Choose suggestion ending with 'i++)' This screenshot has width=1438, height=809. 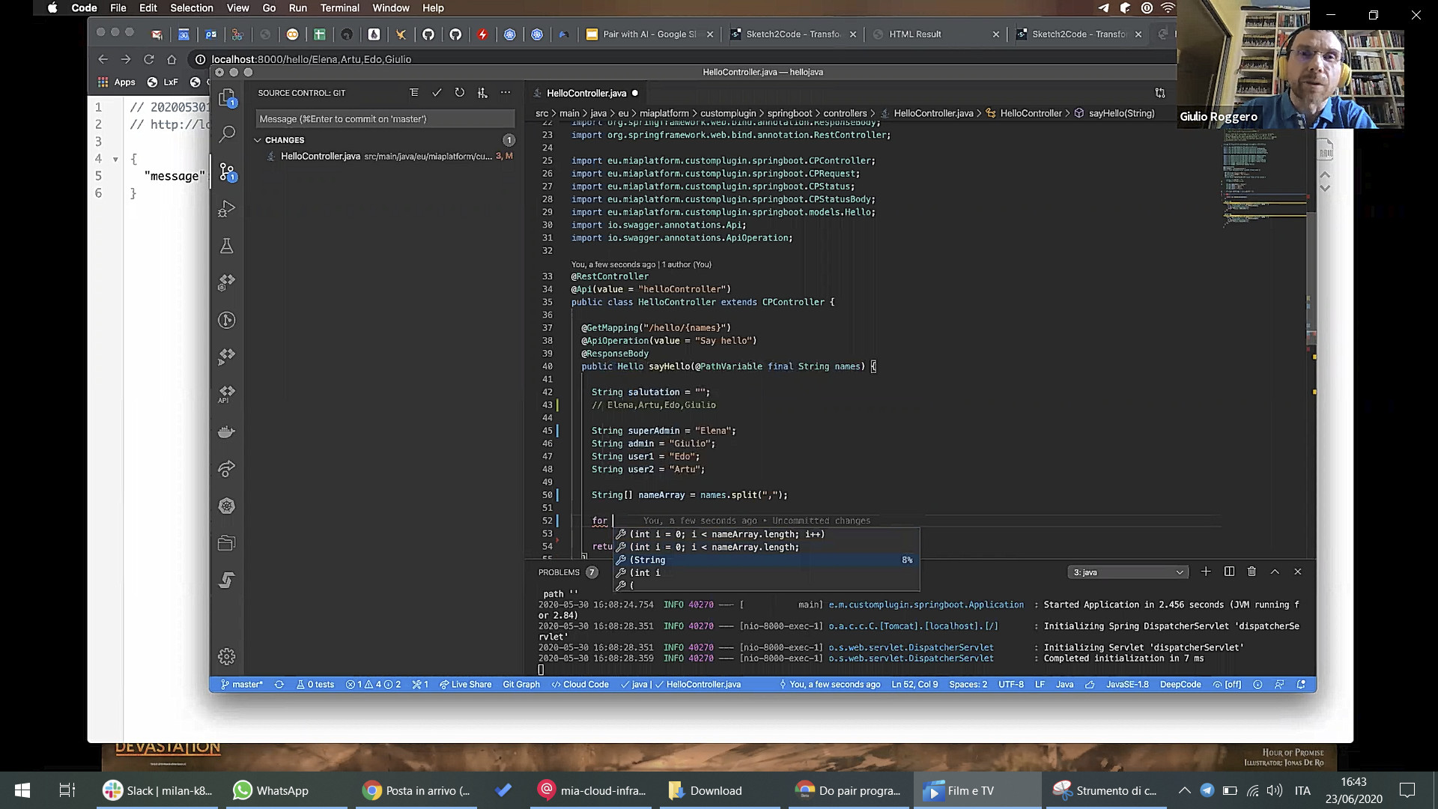pyautogui.click(x=767, y=534)
